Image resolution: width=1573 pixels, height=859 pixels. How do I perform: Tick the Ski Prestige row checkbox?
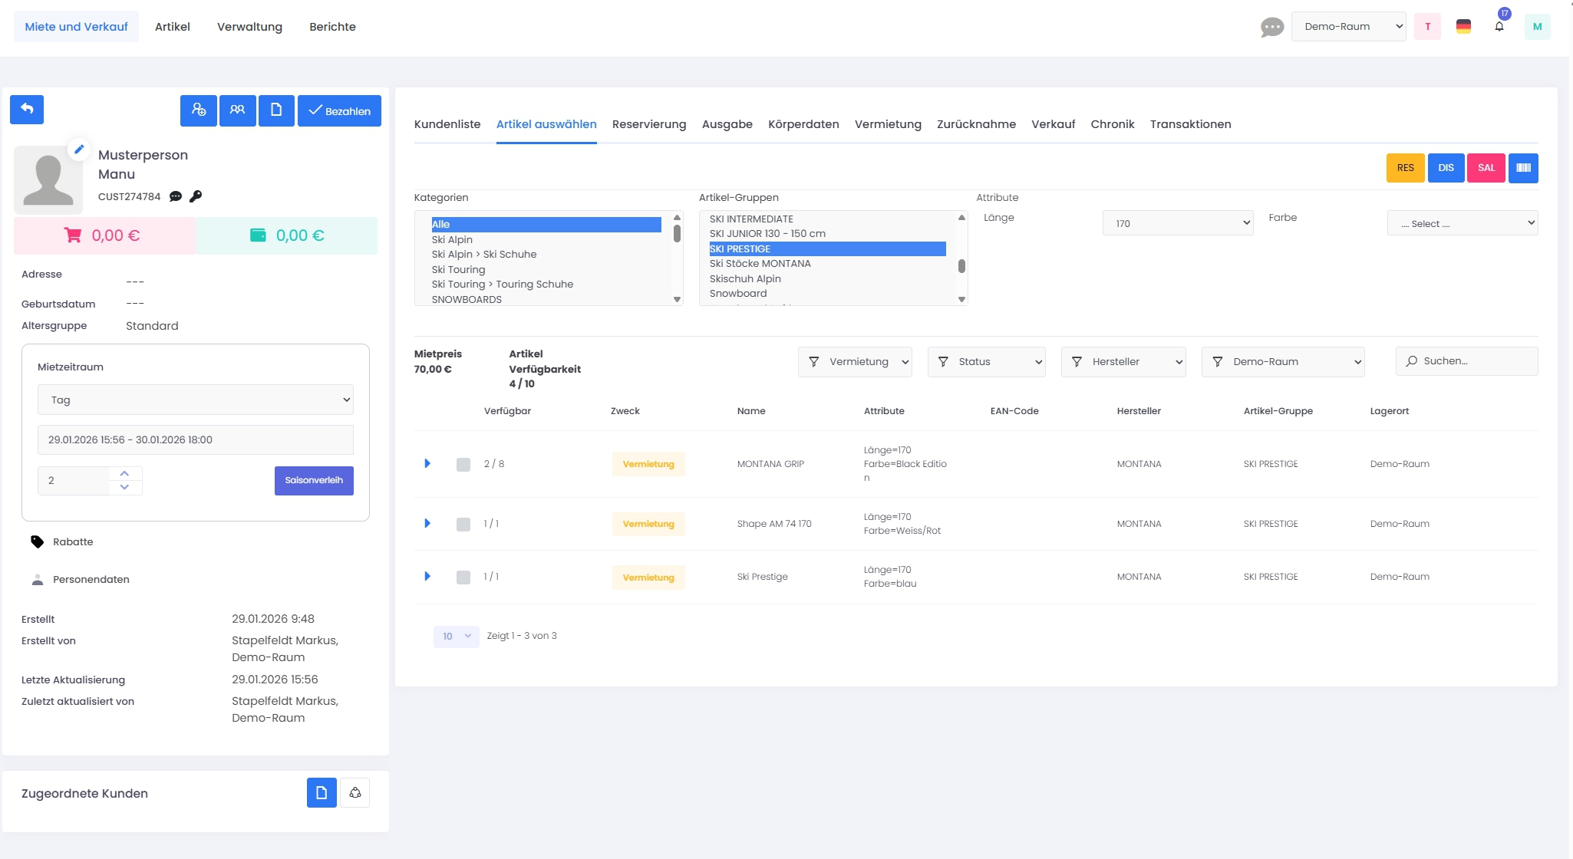click(x=463, y=578)
